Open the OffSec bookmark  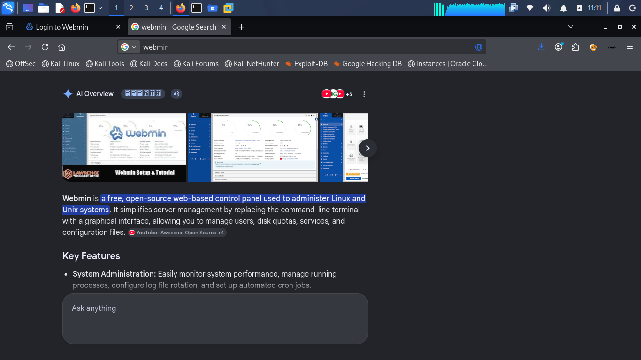click(21, 64)
